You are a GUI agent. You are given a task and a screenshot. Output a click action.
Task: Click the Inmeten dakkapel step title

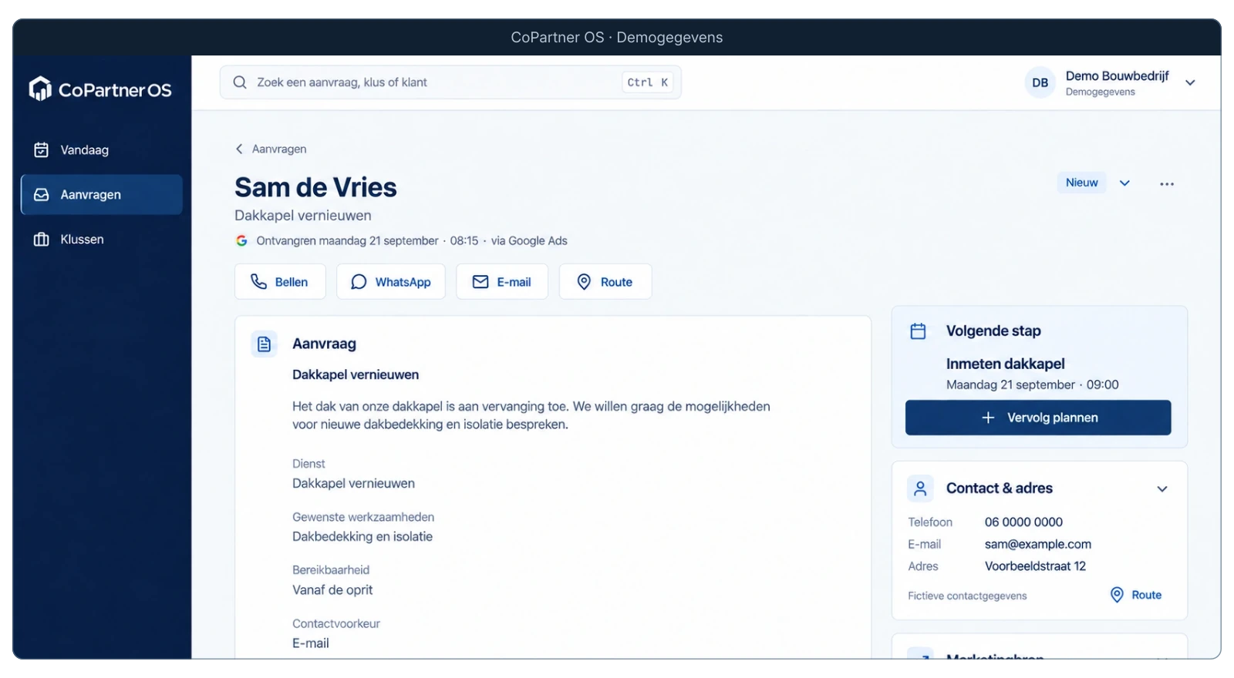pos(1005,364)
